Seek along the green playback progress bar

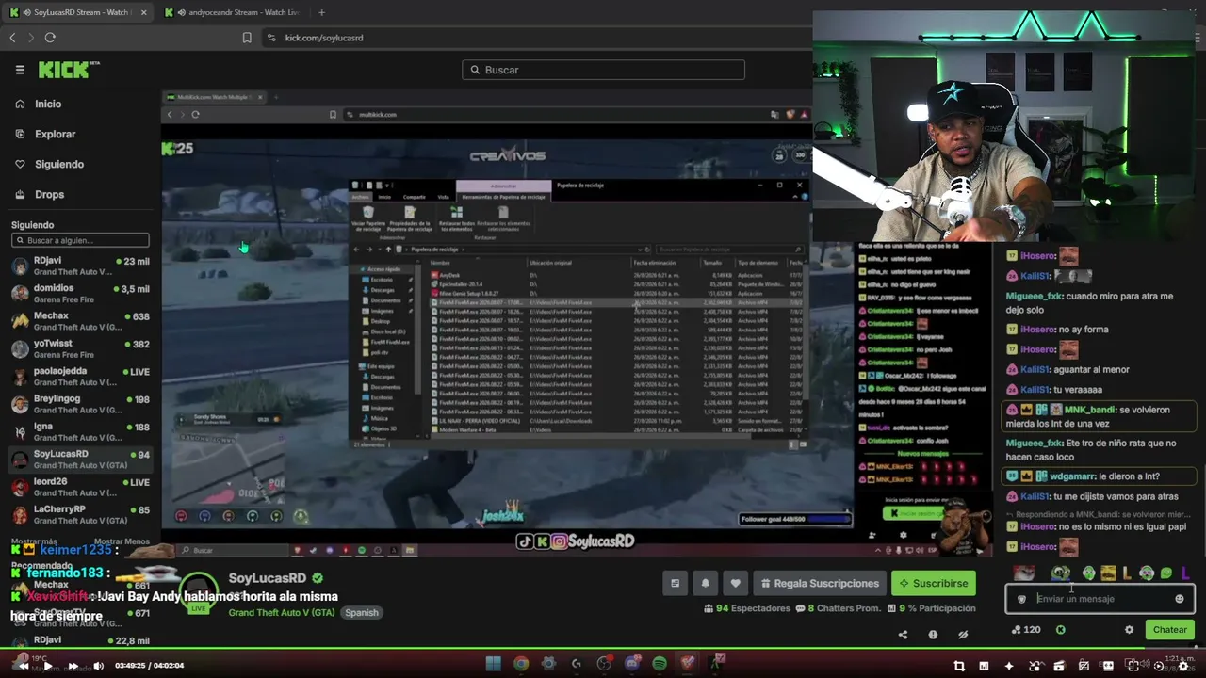[603, 650]
